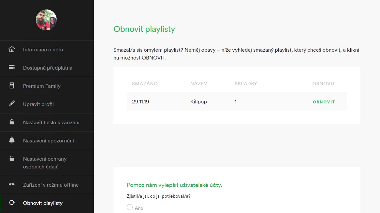Click the home icon beside Informace o účtu

[x=12, y=49]
